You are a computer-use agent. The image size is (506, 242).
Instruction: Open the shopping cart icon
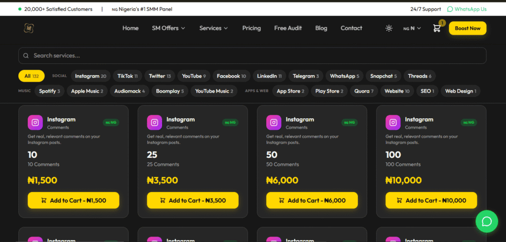437,28
